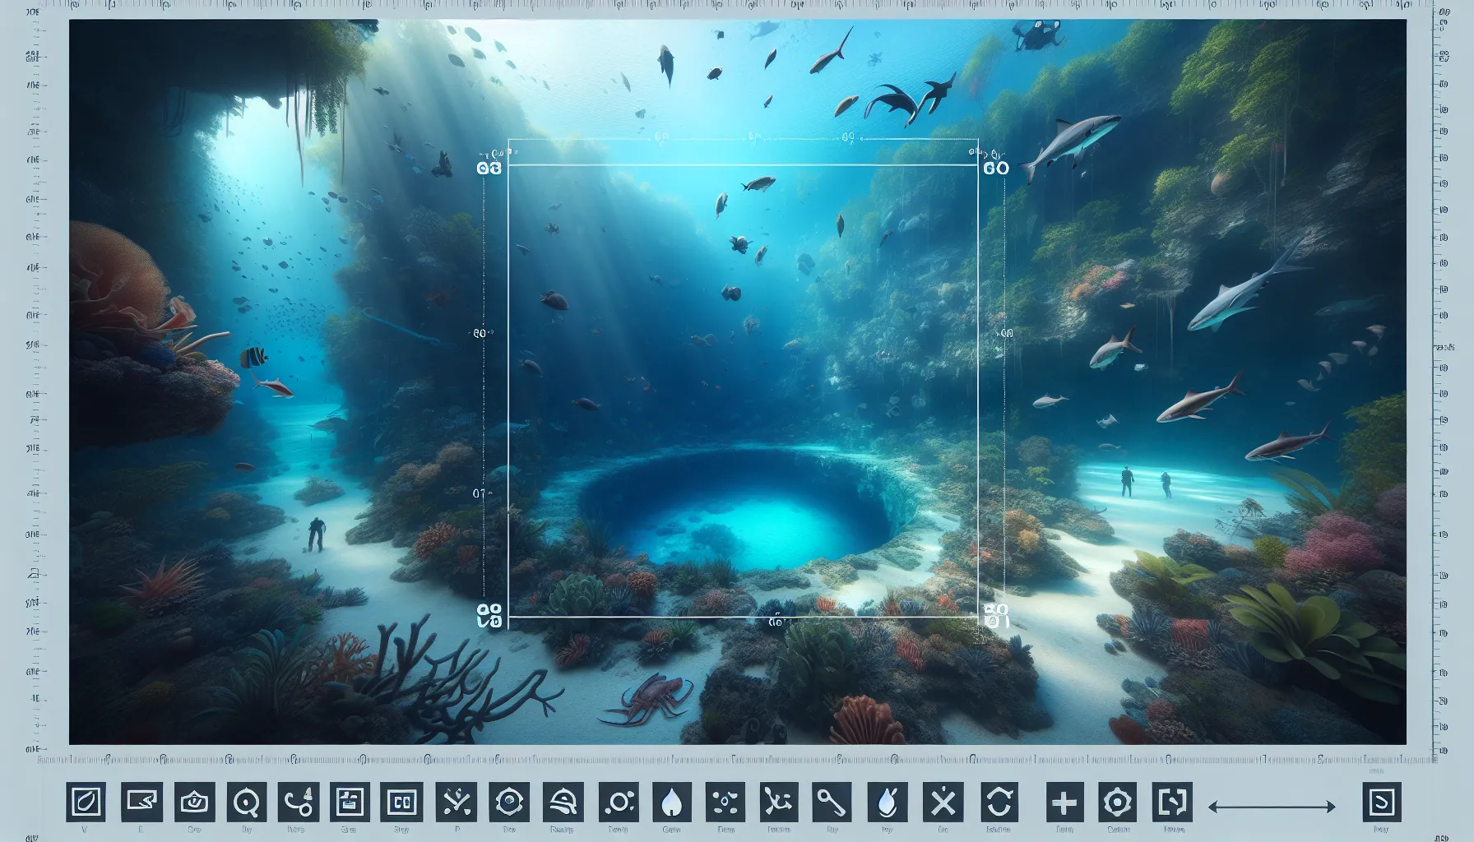The width and height of the screenshot is (1474, 842).
Task: Click the bracket frame icon
Action: pyautogui.click(x=1173, y=800)
